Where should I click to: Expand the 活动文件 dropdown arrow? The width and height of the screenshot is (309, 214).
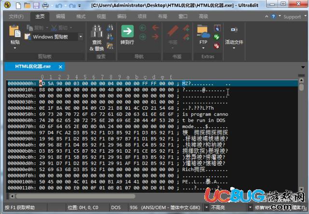(234, 48)
